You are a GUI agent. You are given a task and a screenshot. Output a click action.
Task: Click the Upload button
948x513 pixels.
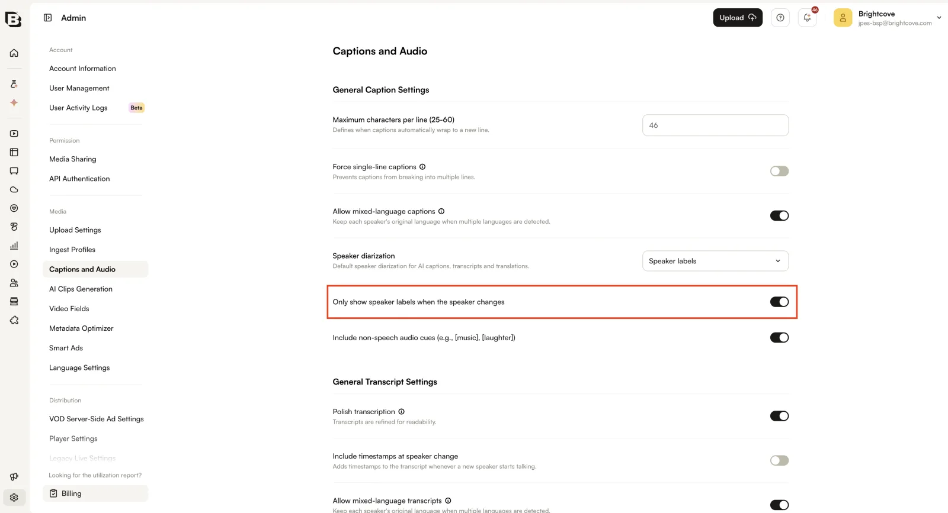[738, 18]
